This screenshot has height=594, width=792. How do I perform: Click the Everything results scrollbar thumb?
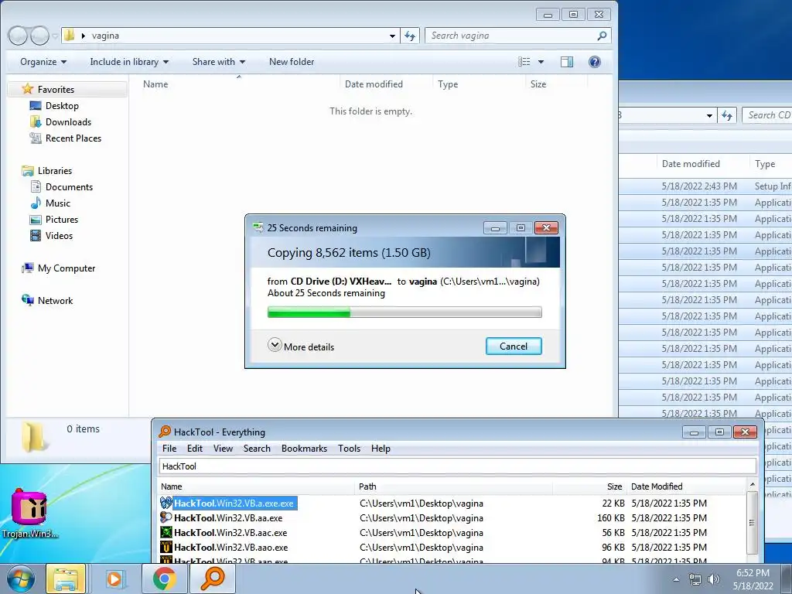point(752,522)
